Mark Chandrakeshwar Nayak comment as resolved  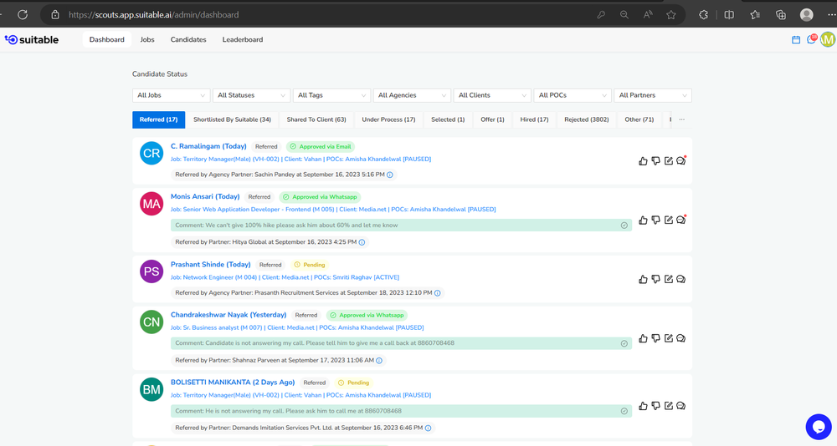coord(624,344)
